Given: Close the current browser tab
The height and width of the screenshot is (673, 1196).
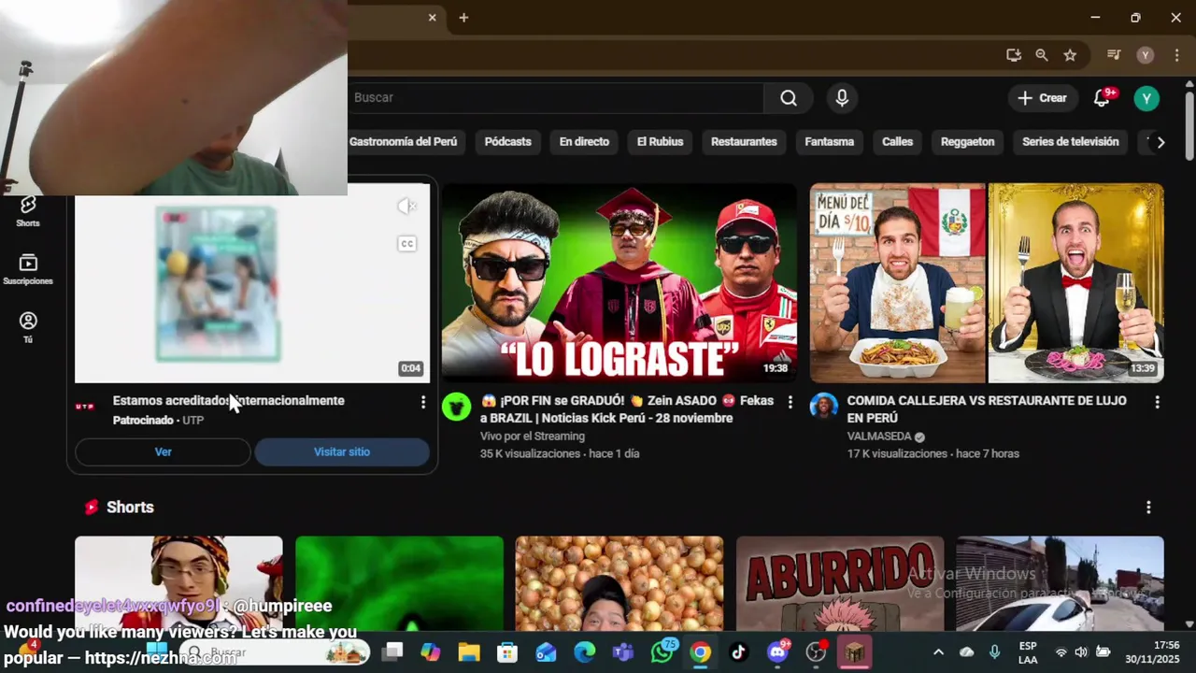Looking at the screenshot, I should coord(432,18).
